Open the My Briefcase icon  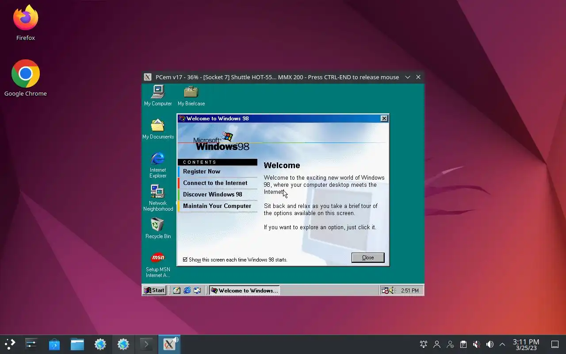click(x=191, y=95)
